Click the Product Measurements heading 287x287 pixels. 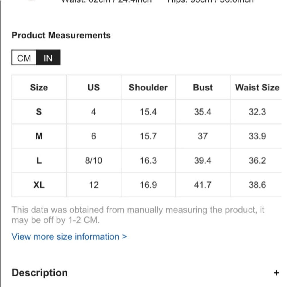coord(61,36)
